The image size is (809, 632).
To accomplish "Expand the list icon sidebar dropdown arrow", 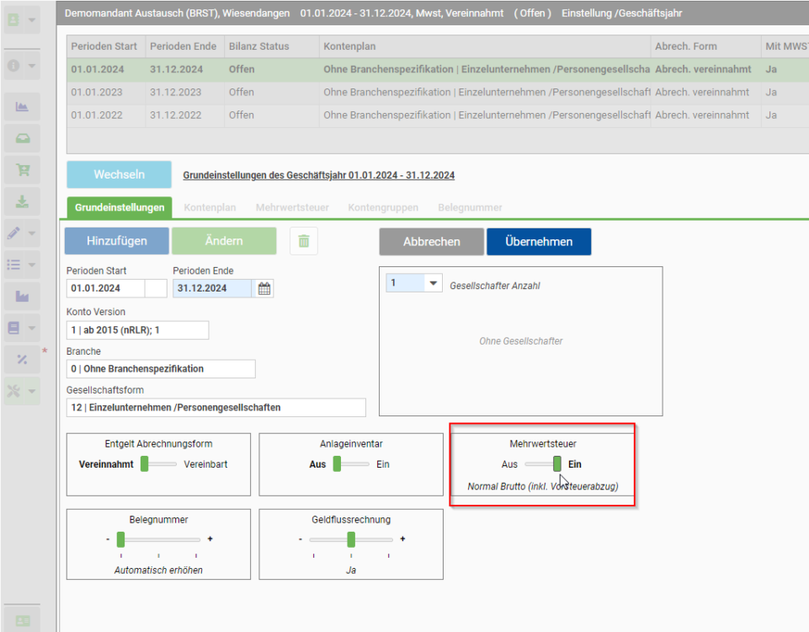I will click(x=32, y=265).
